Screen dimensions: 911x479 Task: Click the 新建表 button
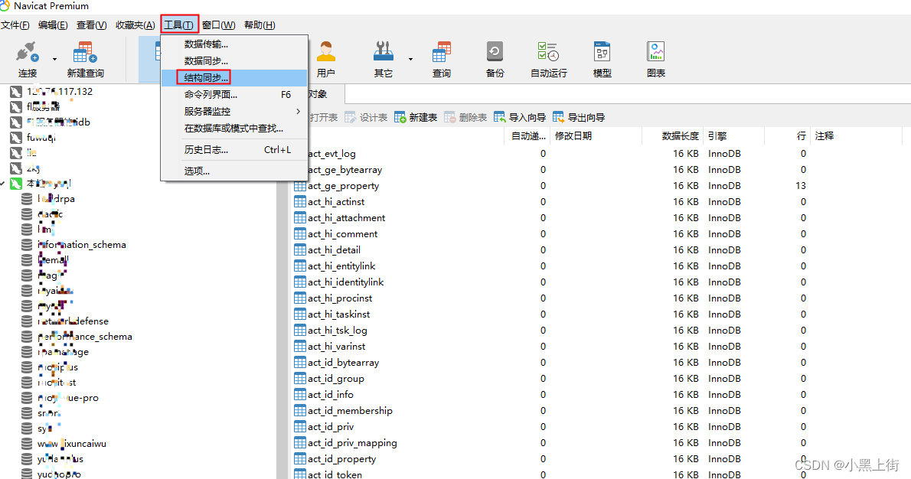point(416,117)
